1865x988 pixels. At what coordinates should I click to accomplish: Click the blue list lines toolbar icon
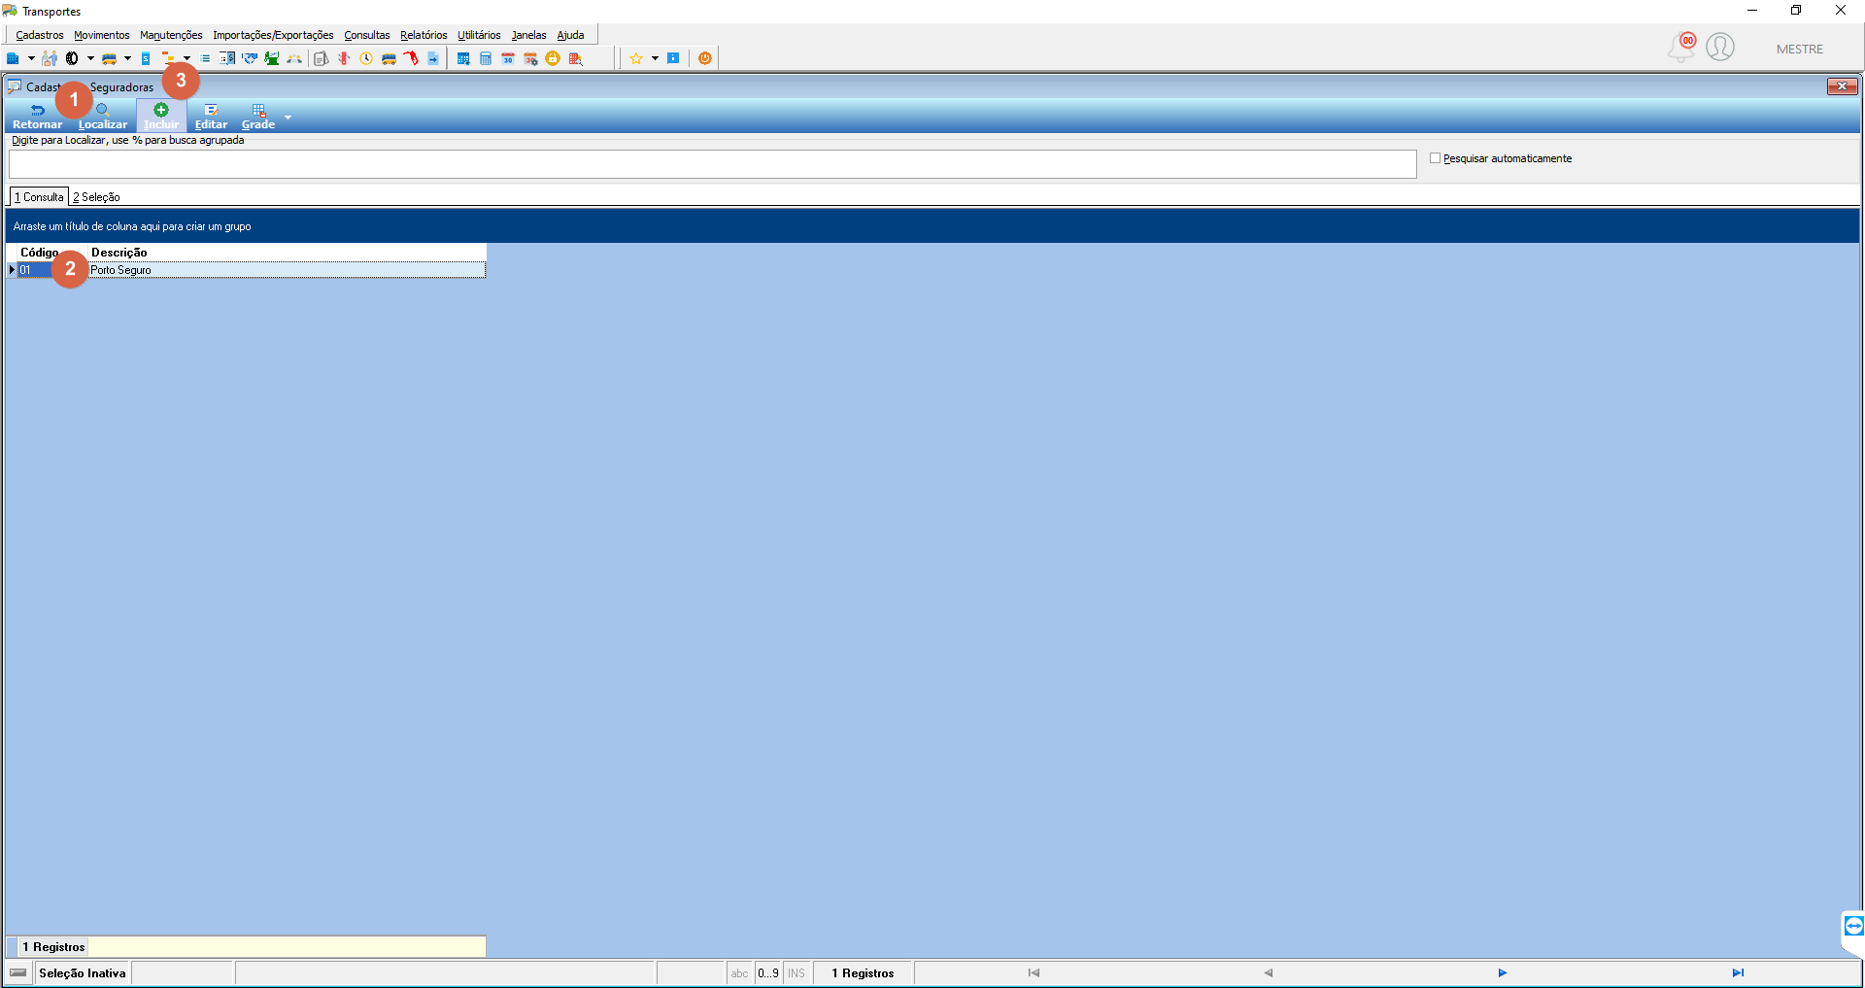tap(205, 58)
